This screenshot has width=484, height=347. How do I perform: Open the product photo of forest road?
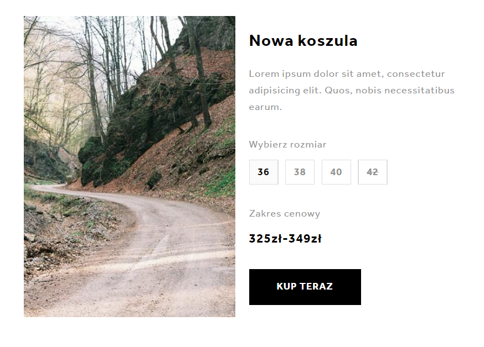[130, 166]
